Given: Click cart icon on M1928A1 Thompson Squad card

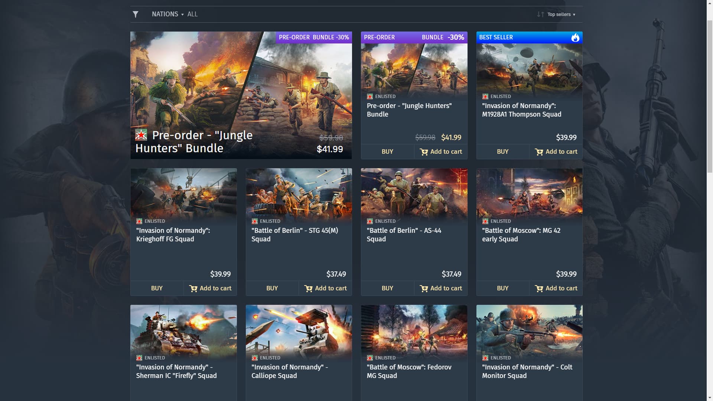Looking at the screenshot, I should (539, 152).
